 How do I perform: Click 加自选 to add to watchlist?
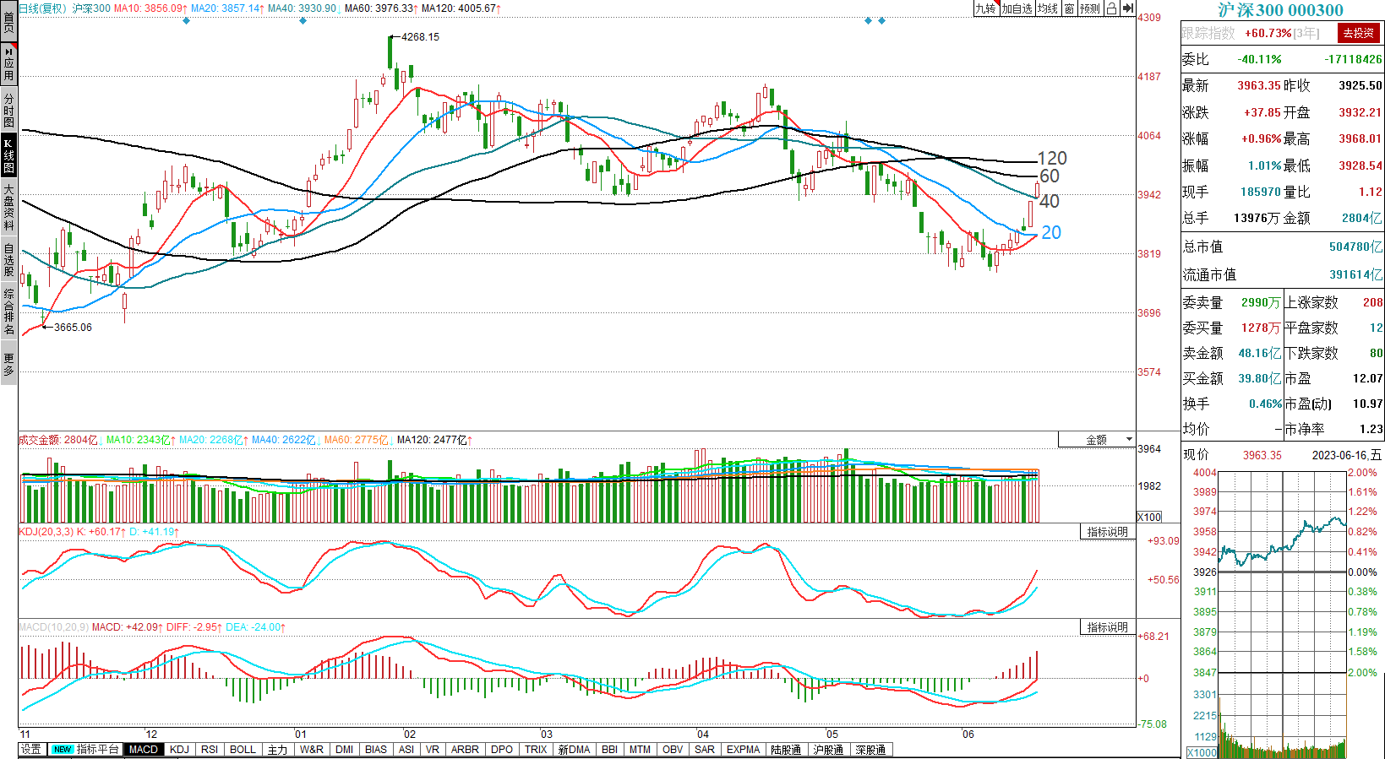tap(1017, 8)
